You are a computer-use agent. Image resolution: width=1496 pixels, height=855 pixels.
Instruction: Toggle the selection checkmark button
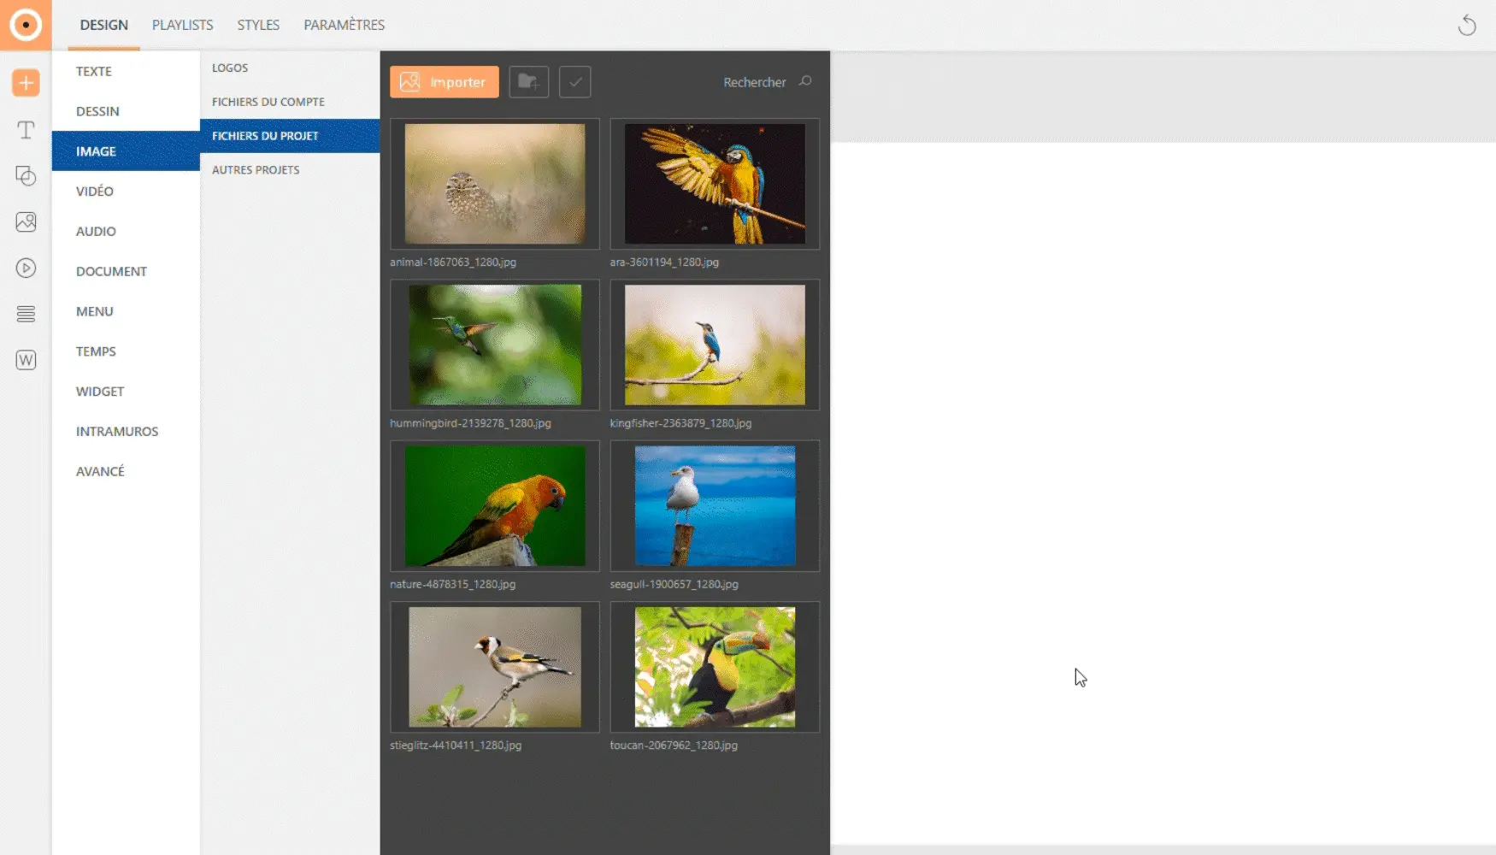click(x=574, y=82)
